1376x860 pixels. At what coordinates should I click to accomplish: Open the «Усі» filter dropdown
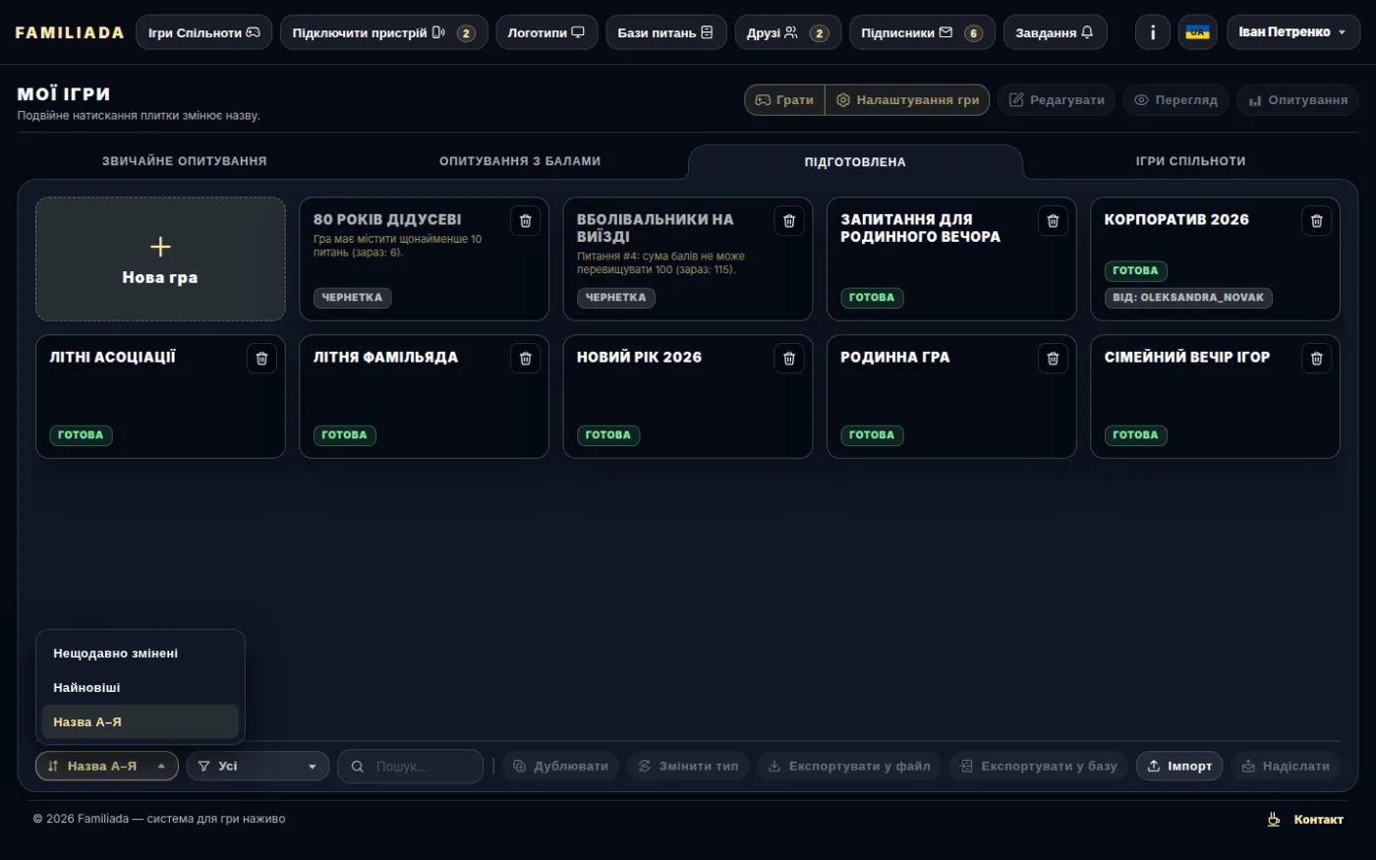[x=258, y=766]
